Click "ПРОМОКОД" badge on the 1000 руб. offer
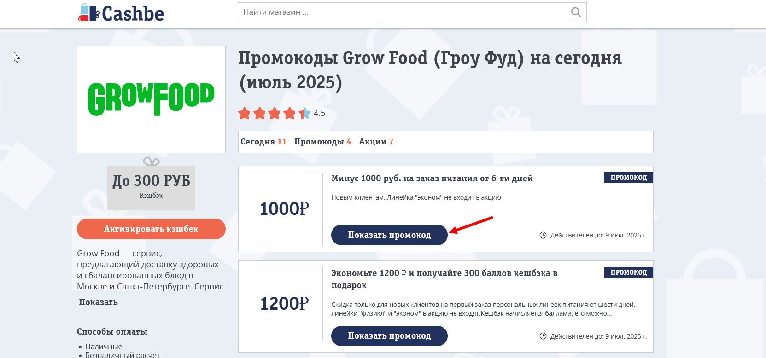Viewport: 766px width, 358px height. 628,178
